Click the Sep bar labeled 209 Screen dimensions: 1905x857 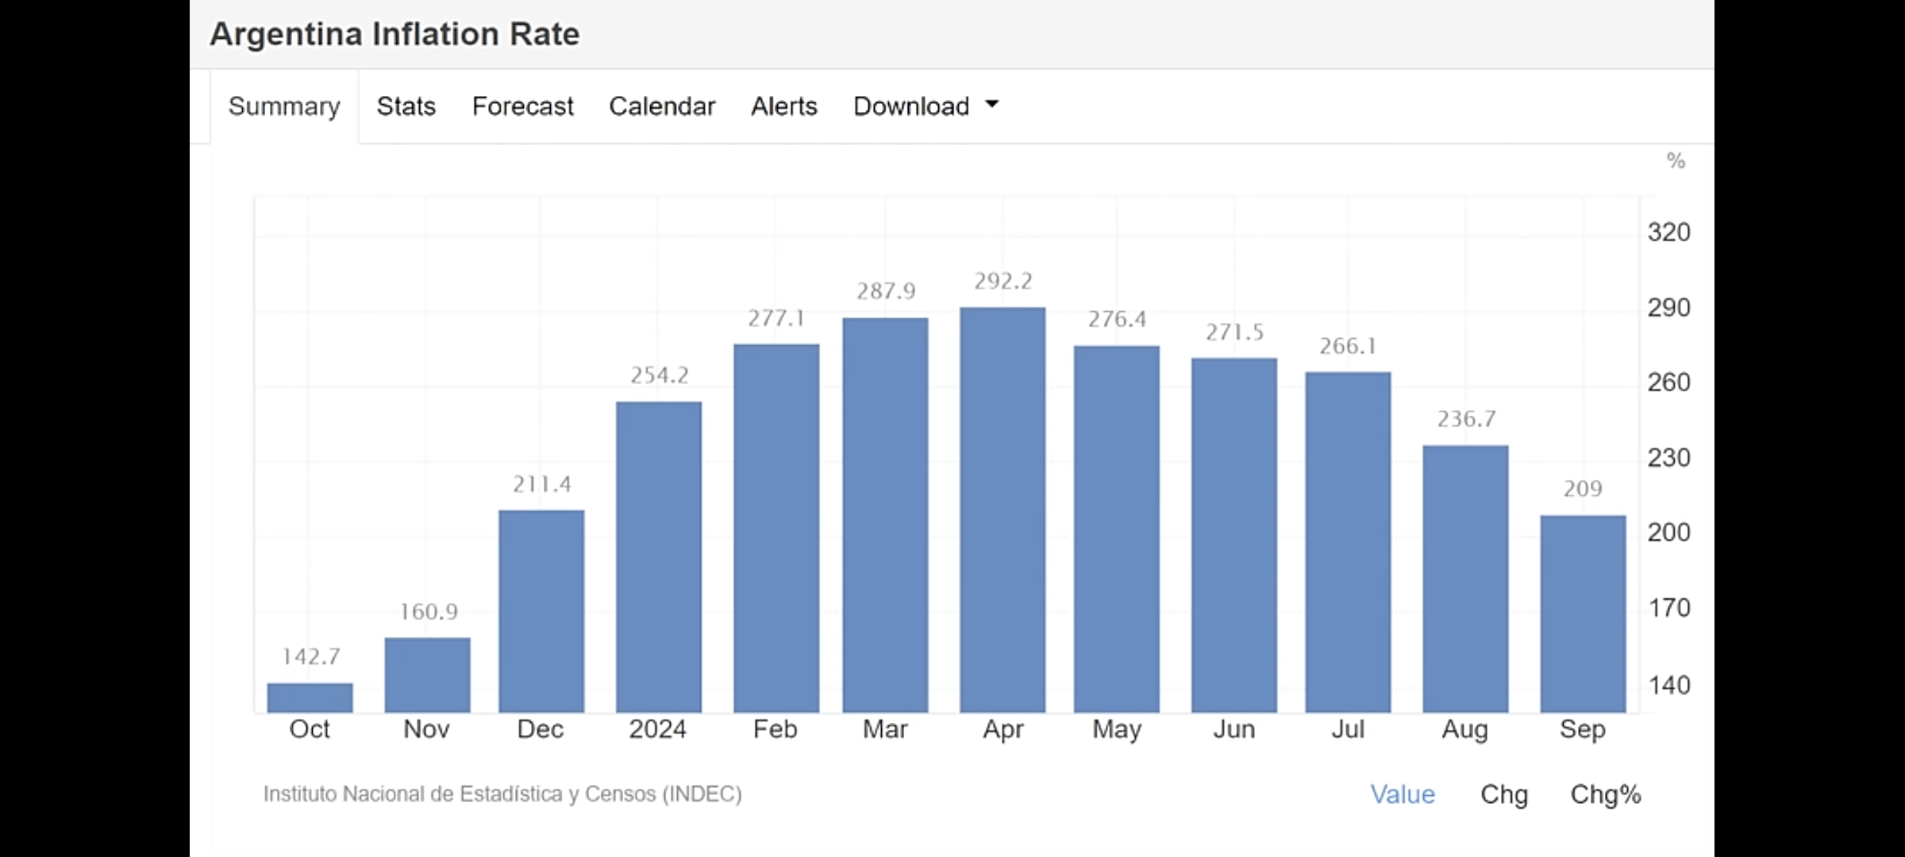(x=1583, y=613)
